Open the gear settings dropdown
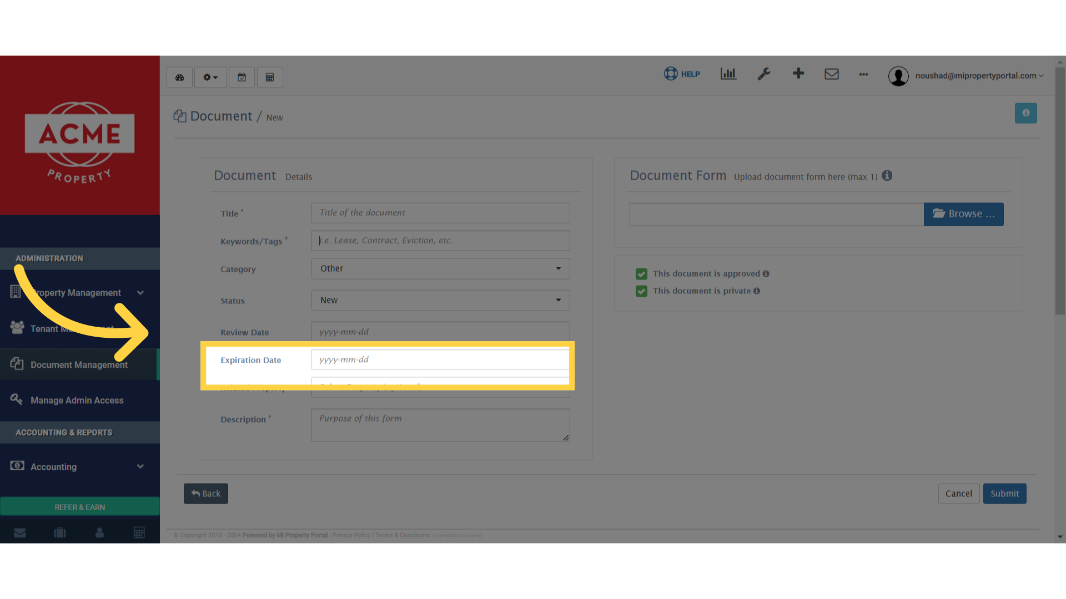Screen dimensions: 1066x599 click(210, 78)
